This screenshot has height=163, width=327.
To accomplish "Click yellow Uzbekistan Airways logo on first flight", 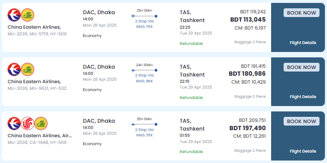I will (x=28, y=15).
